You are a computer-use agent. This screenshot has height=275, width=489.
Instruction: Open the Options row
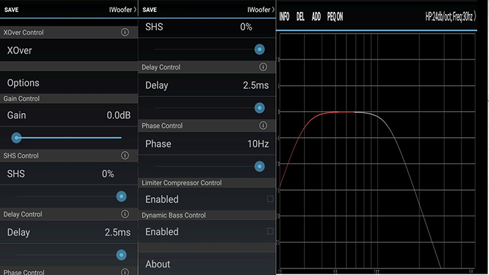coord(69,82)
